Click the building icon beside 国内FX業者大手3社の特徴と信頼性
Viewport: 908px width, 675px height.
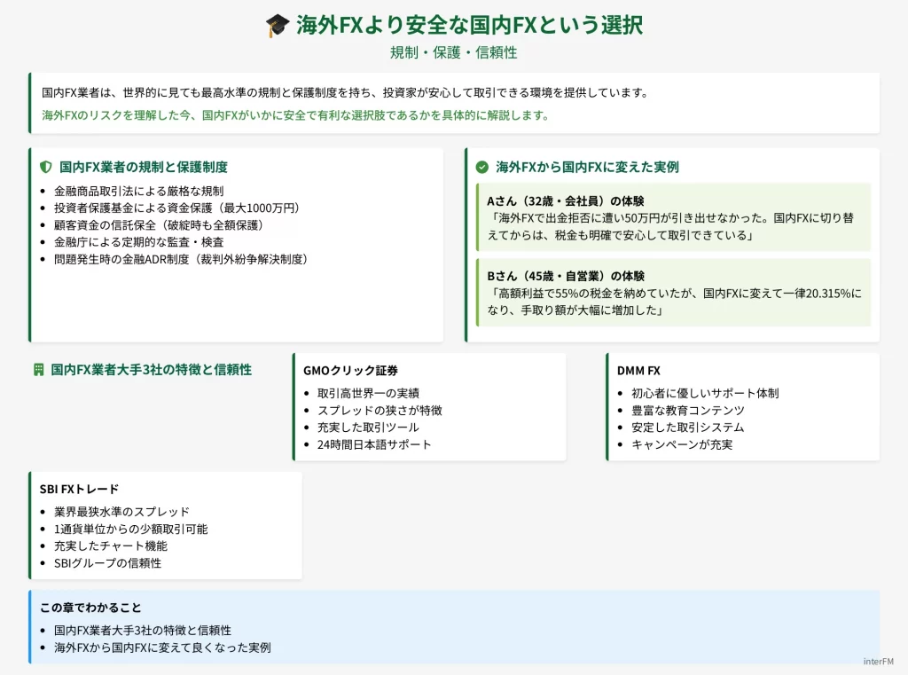click(x=38, y=369)
